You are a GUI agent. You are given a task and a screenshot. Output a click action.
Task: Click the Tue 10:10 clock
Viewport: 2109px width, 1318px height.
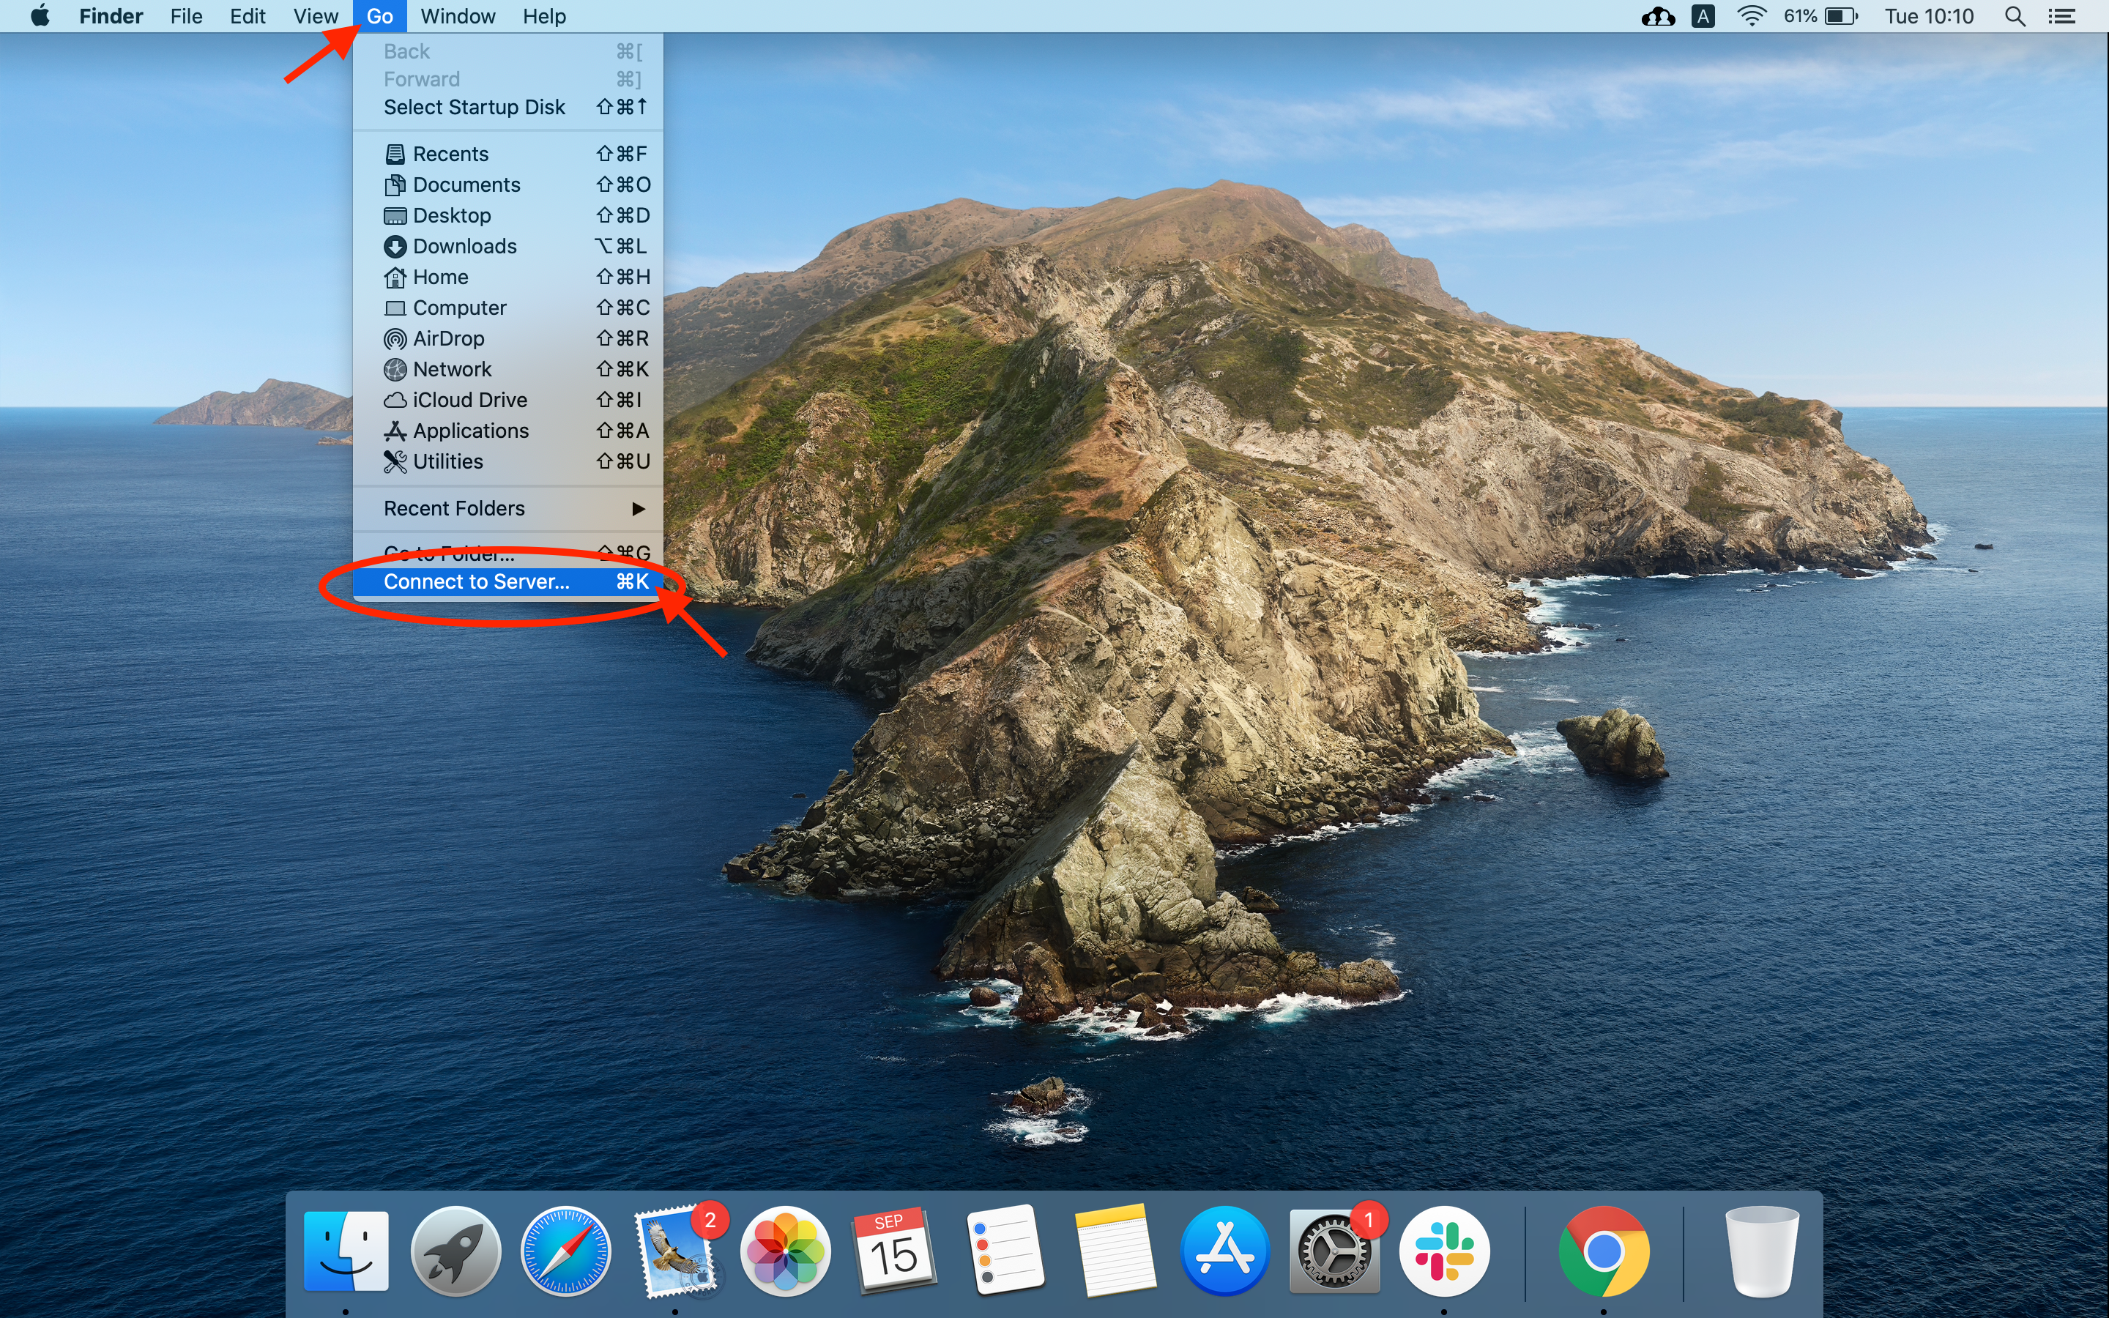pos(1929,17)
